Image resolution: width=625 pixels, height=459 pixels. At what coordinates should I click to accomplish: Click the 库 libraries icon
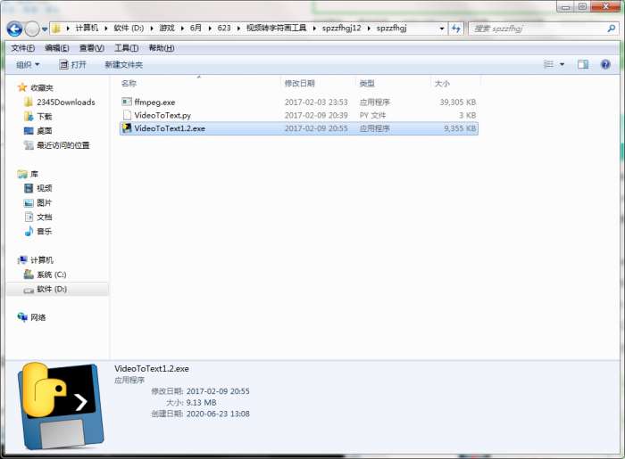pyautogui.click(x=22, y=174)
